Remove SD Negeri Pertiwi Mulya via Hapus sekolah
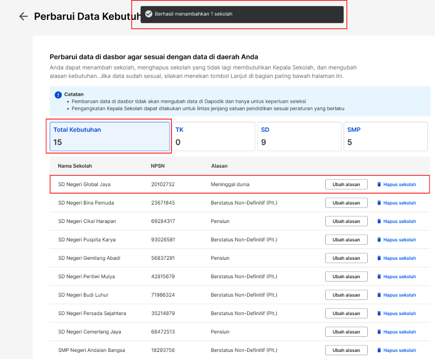The image size is (435, 359). tap(397, 276)
